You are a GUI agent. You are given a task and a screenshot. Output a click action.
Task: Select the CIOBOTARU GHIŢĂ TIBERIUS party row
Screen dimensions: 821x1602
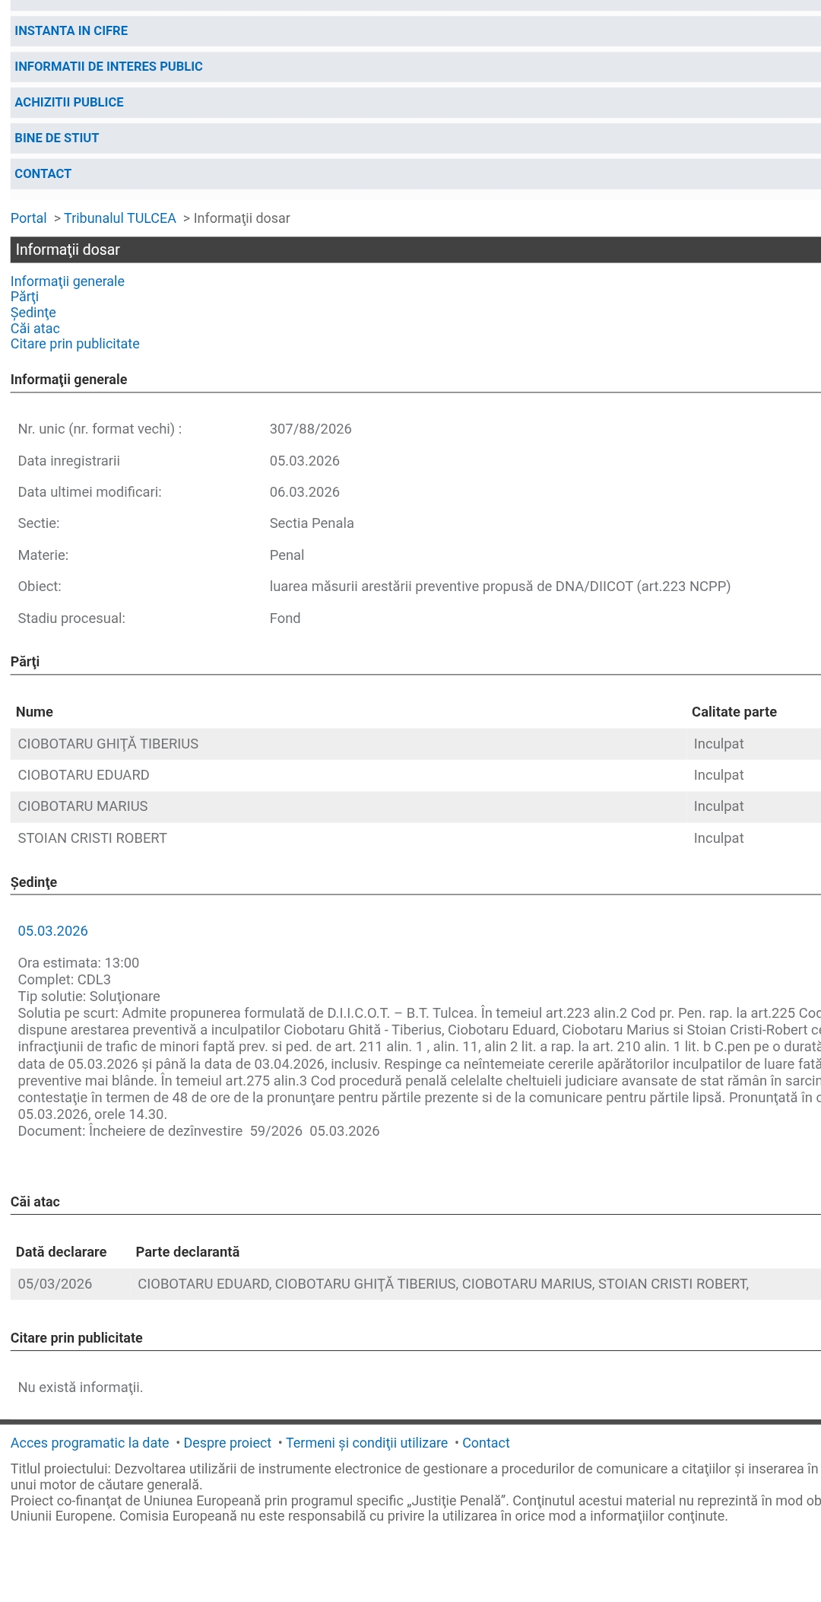coord(108,744)
